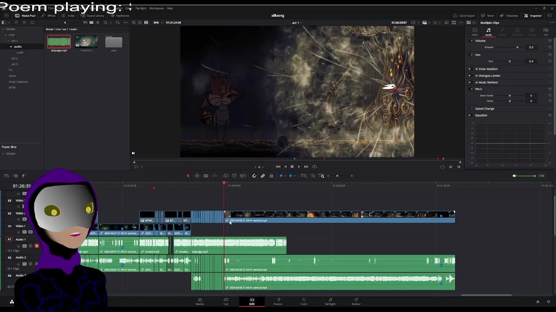The width and height of the screenshot is (556, 312).
Task: Expand the Power Bins Master folder
Action: [x=3, y=153]
